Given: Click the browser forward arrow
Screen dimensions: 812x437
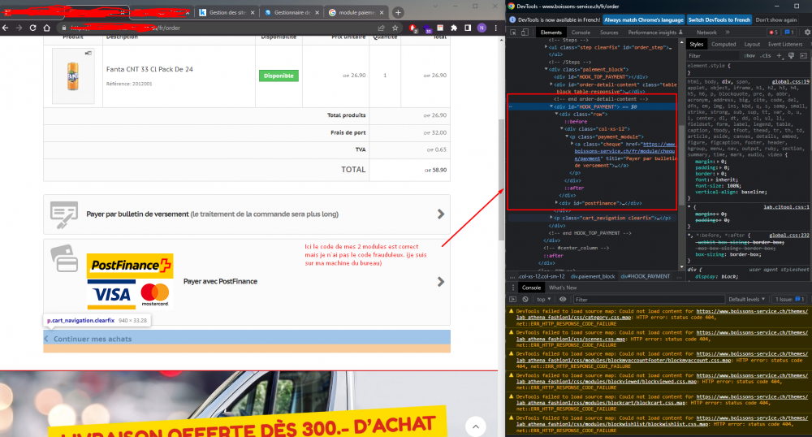Looking at the screenshot, I should [x=19, y=28].
